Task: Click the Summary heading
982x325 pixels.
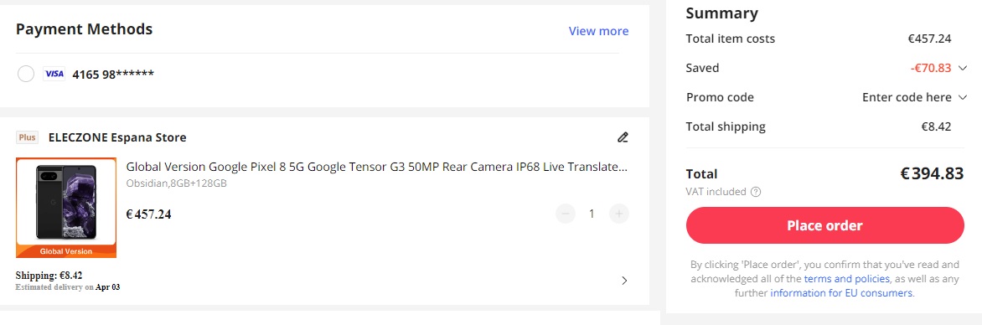Action: tap(721, 13)
